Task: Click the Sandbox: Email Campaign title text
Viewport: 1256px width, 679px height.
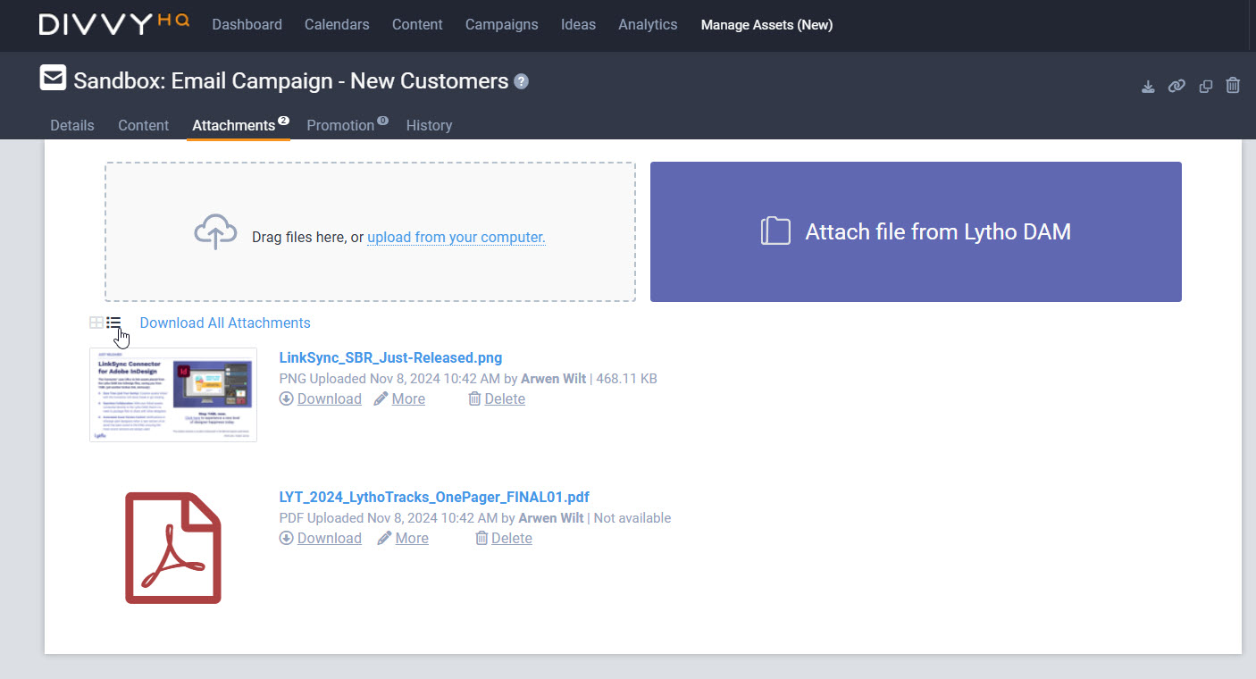Action: point(291,81)
